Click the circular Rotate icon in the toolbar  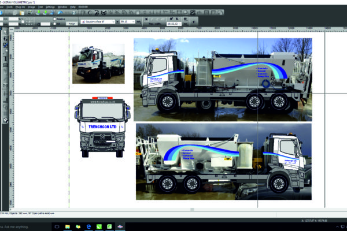coord(90,13)
